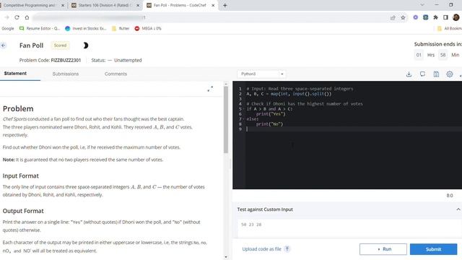Viewport: 462px width, 260px height.
Task: Open the editor chat icon
Action: click(x=422, y=74)
